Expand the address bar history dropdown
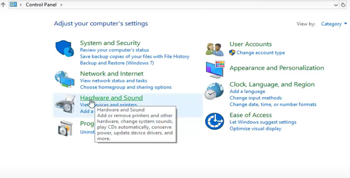 (336, 5)
